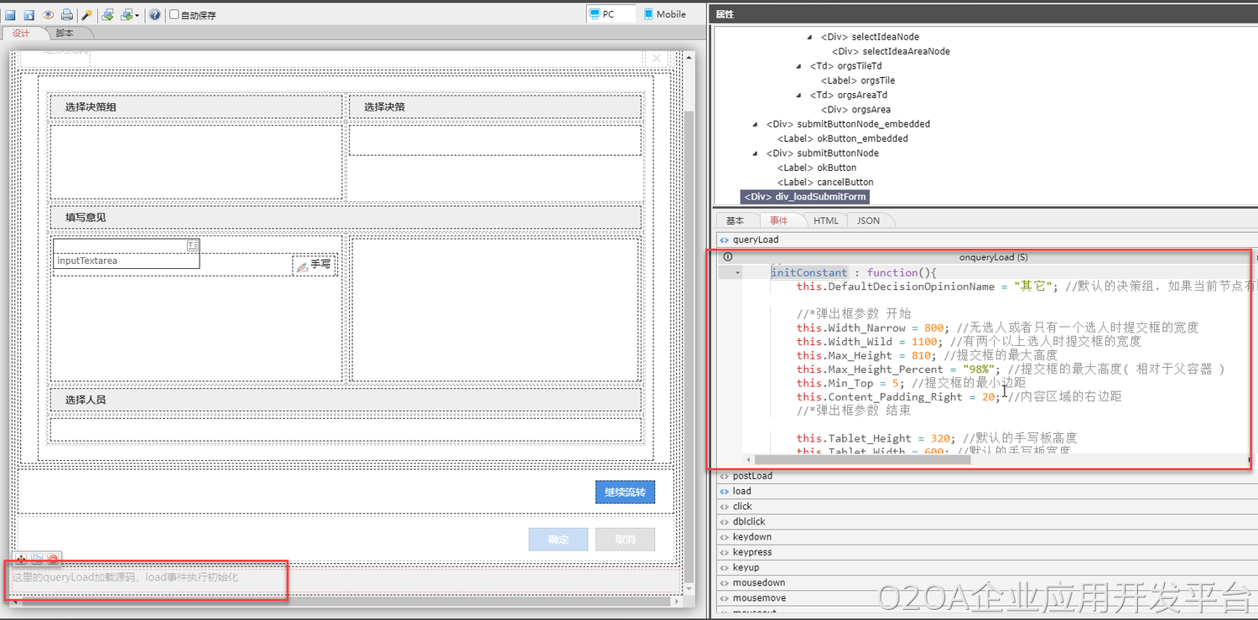Switch preview to Mobile mode
This screenshot has height=620, width=1258.
[x=663, y=14]
